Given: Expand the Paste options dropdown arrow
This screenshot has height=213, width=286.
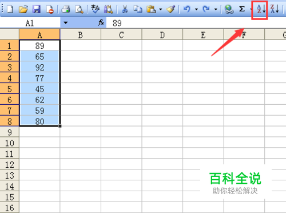Looking at the screenshot, I should (x=161, y=9).
